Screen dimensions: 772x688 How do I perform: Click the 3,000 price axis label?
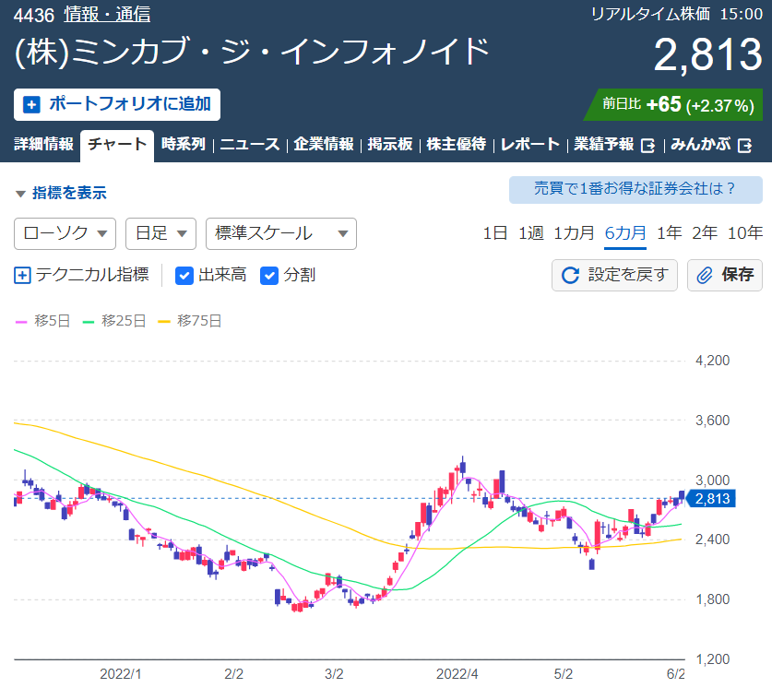click(x=712, y=480)
